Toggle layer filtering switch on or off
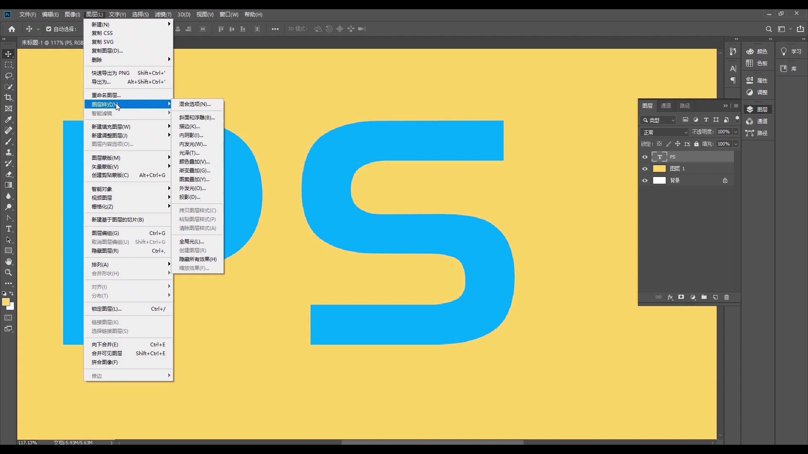Screen dimensions: 808x454 click(x=737, y=119)
